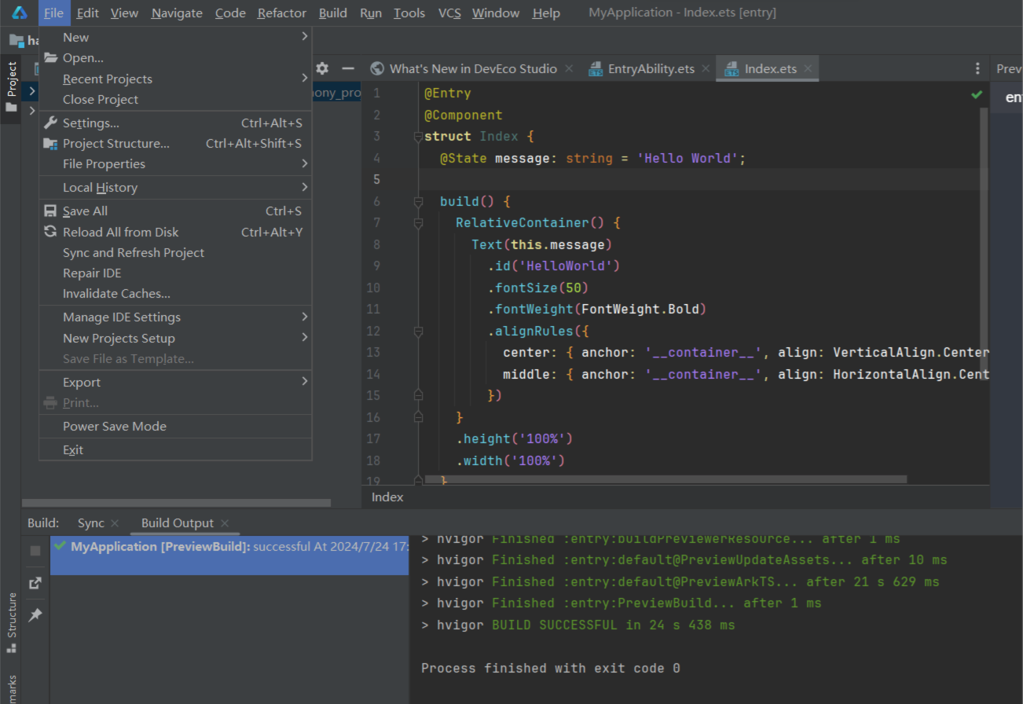Switch to What's New in DevEco Studio tab
1023x704 pixels.
pyautogui.click(x=473, y=68)
